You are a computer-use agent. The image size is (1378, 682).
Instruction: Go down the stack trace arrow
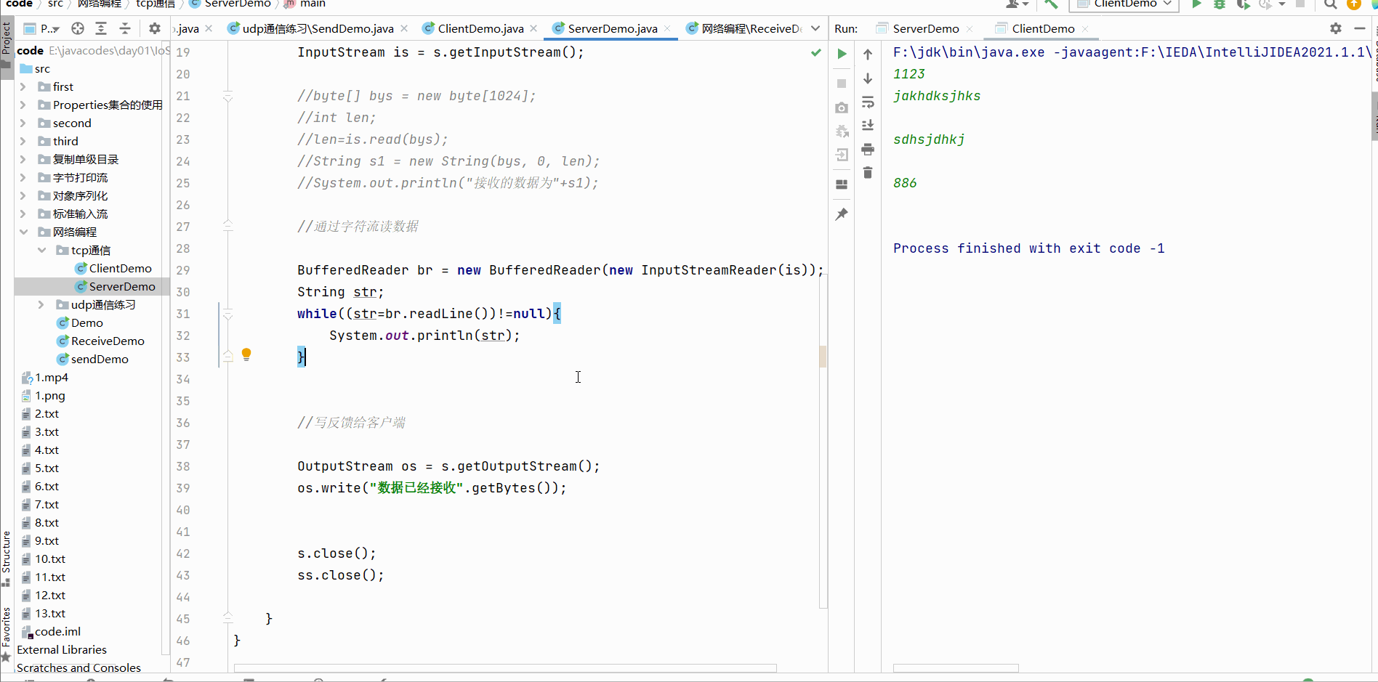[x=868, y=78]
